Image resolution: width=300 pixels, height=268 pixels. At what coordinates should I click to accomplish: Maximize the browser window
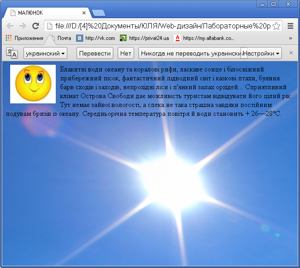coord(273,4)
